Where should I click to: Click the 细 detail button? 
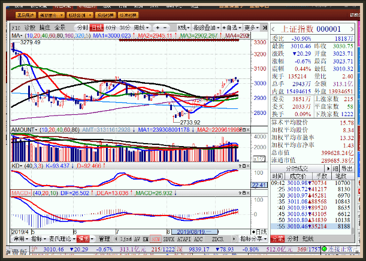[x=335, y=168]
